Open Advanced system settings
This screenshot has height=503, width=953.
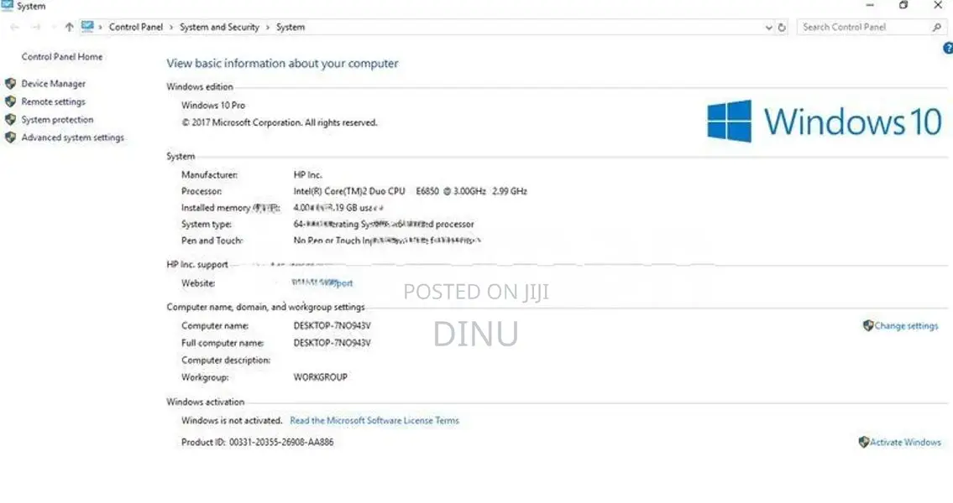pyautogui.click(x=73, y=137)
